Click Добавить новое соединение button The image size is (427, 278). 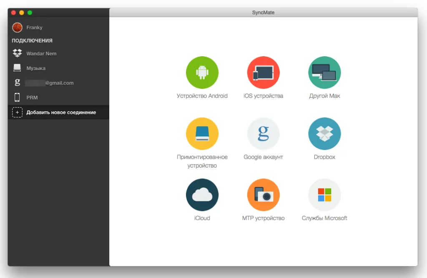pyautogui.click(x=61, y=113)
